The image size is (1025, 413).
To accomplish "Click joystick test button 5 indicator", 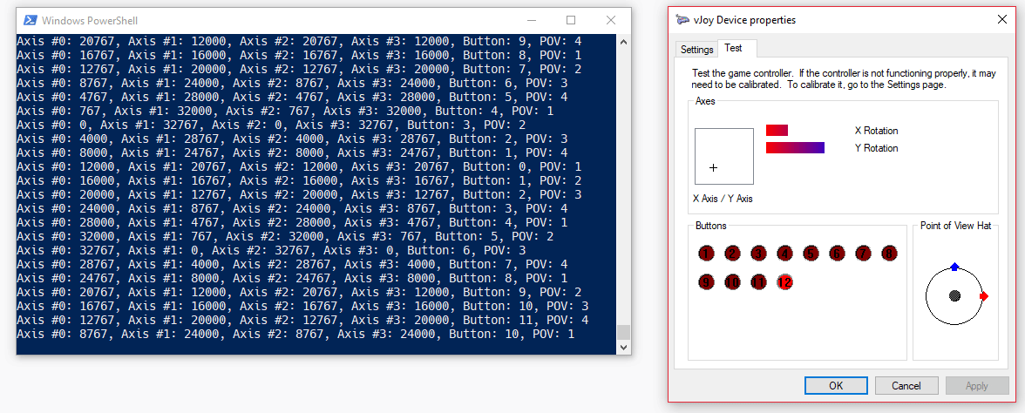I will [x=811, y=254].
